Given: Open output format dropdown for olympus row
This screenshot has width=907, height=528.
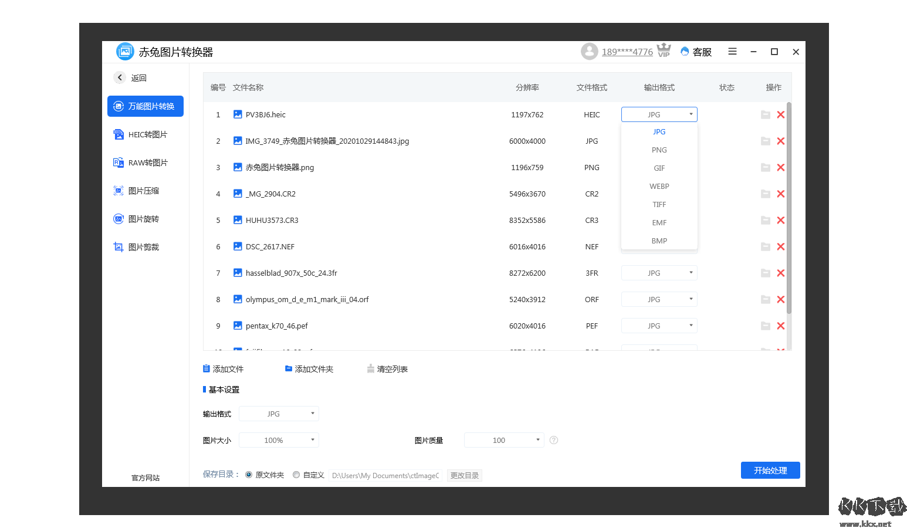Looking at the screenshot, I should point(659,299).
